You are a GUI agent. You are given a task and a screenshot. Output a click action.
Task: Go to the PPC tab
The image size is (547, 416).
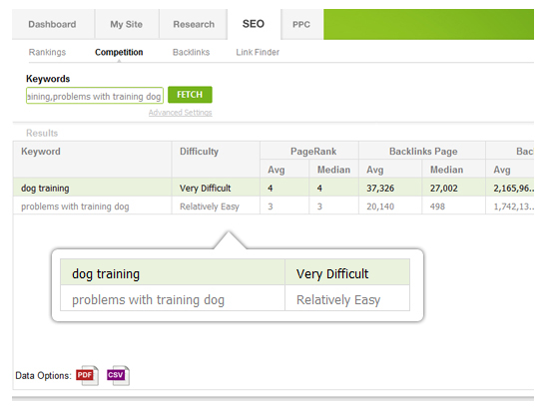[301, 24]
